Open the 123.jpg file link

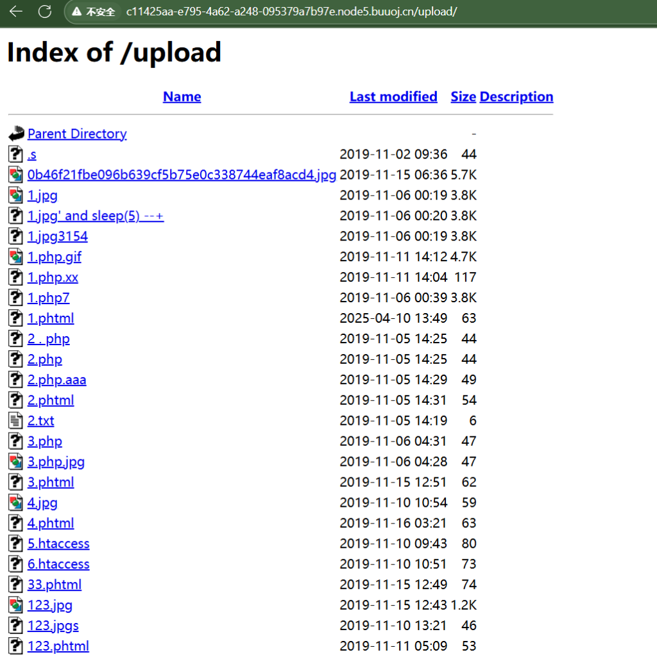click(50, 606)
